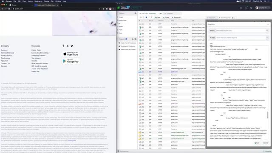
Task: Click blue decode icon in traffic toolbar
Action: (146, 17)
